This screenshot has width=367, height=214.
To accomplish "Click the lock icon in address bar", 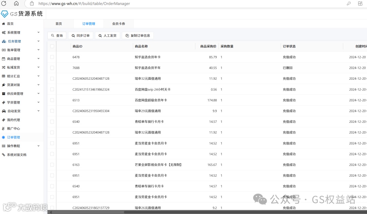I will click(x=32, y=3).
